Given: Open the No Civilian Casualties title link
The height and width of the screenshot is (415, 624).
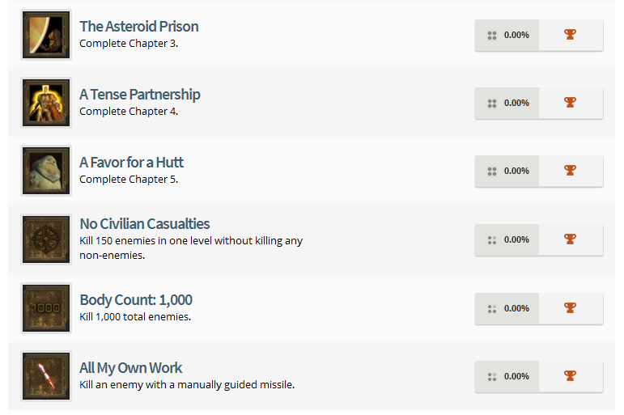Looking at the screenshot, I should click(x=144, y=224).
